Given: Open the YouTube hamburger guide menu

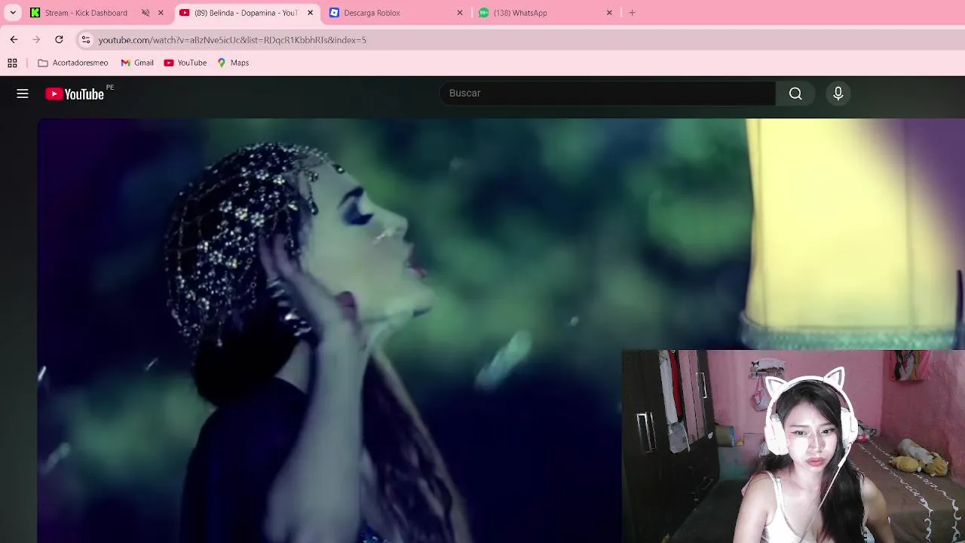Looking at the screenshot, I should coord(23,94).
